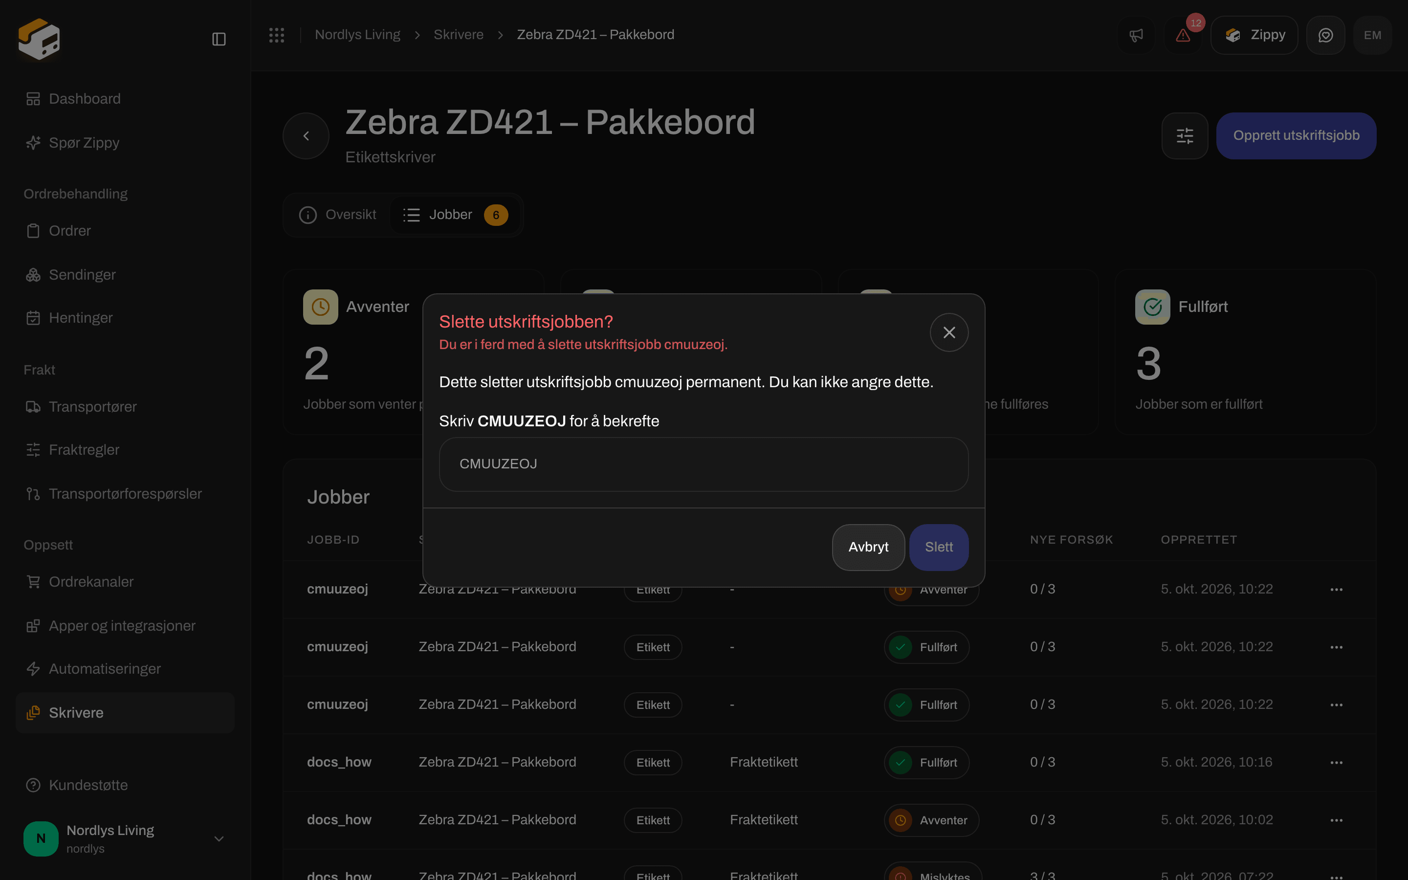Viewport: 1408px width, 880px height.
Task: Switch to the Oversikt tab
Action: [x=337, y=215]
